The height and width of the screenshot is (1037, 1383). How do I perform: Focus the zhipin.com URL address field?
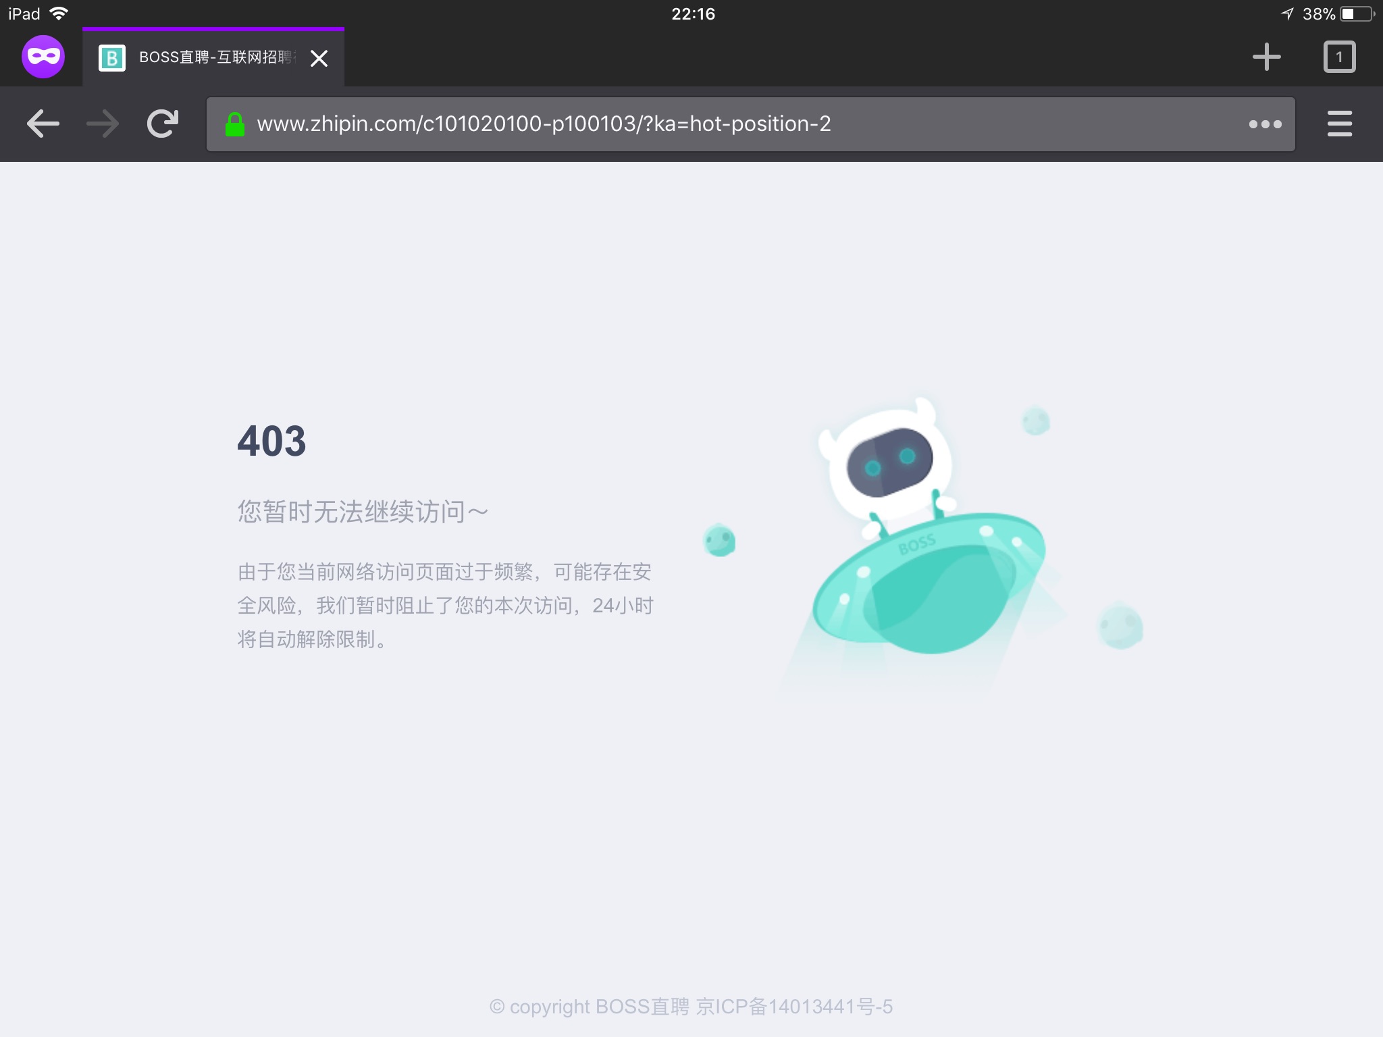750,124
